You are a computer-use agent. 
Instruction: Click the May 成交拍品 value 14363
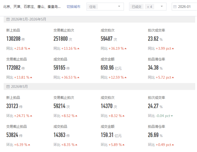(x=59, y=135)
